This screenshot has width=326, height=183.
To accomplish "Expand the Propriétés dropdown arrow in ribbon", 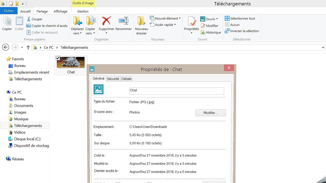I will tap(191, 33).
